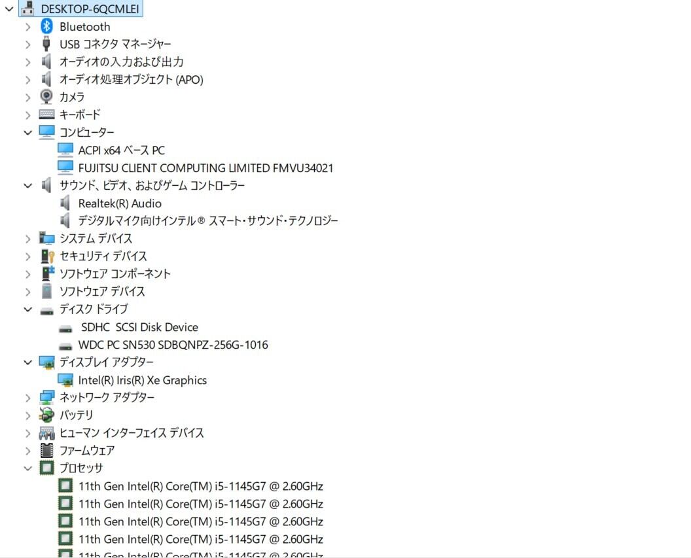Select the オーディオの入力および出力 label
Image resolution: width=691 pixels, height=558 pixels.
[x=122, y=61]
